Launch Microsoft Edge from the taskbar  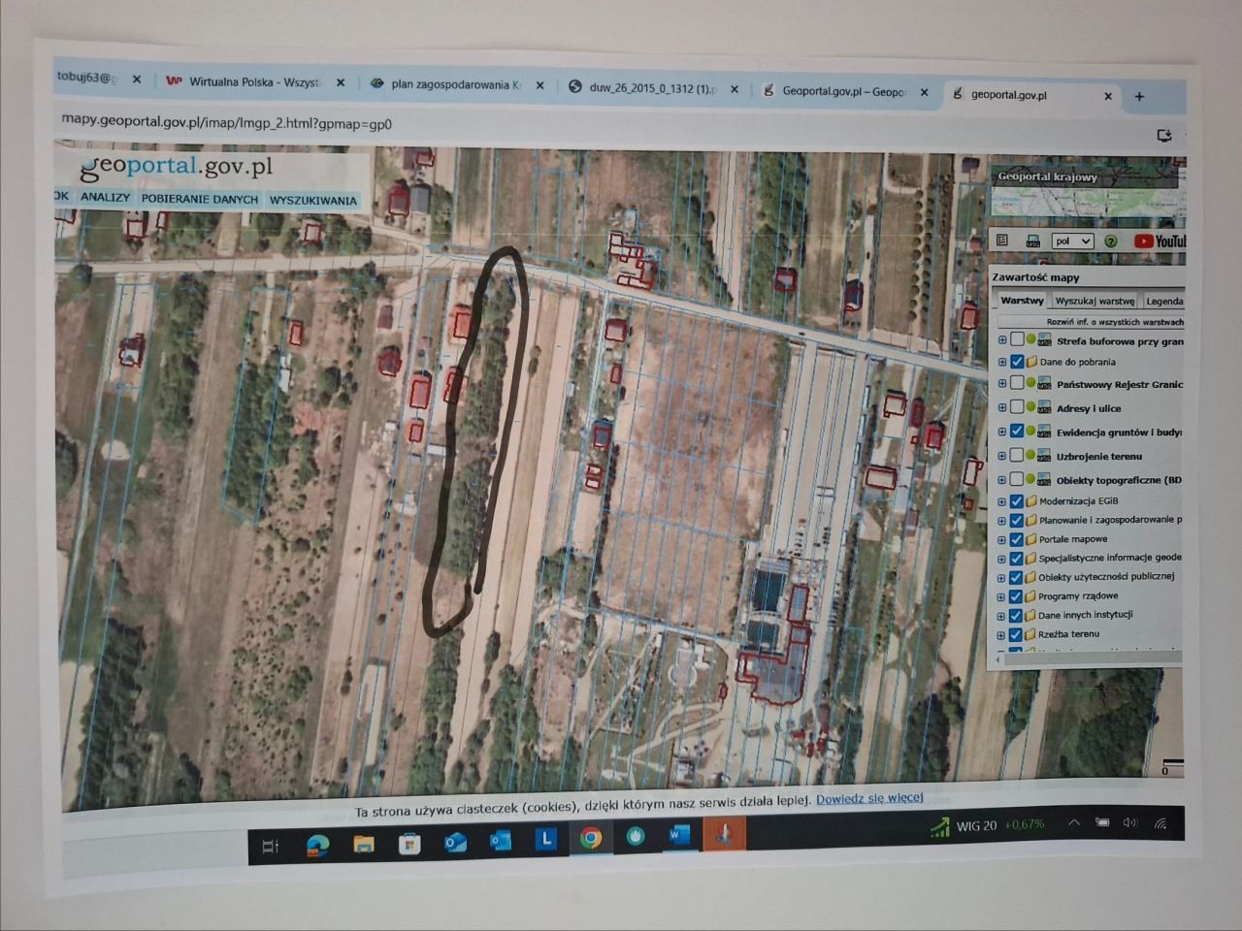[x=317, y=846]
